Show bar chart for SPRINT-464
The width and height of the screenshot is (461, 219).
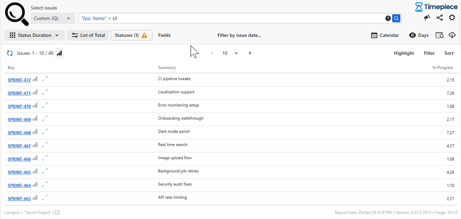(x=35, y=184)
